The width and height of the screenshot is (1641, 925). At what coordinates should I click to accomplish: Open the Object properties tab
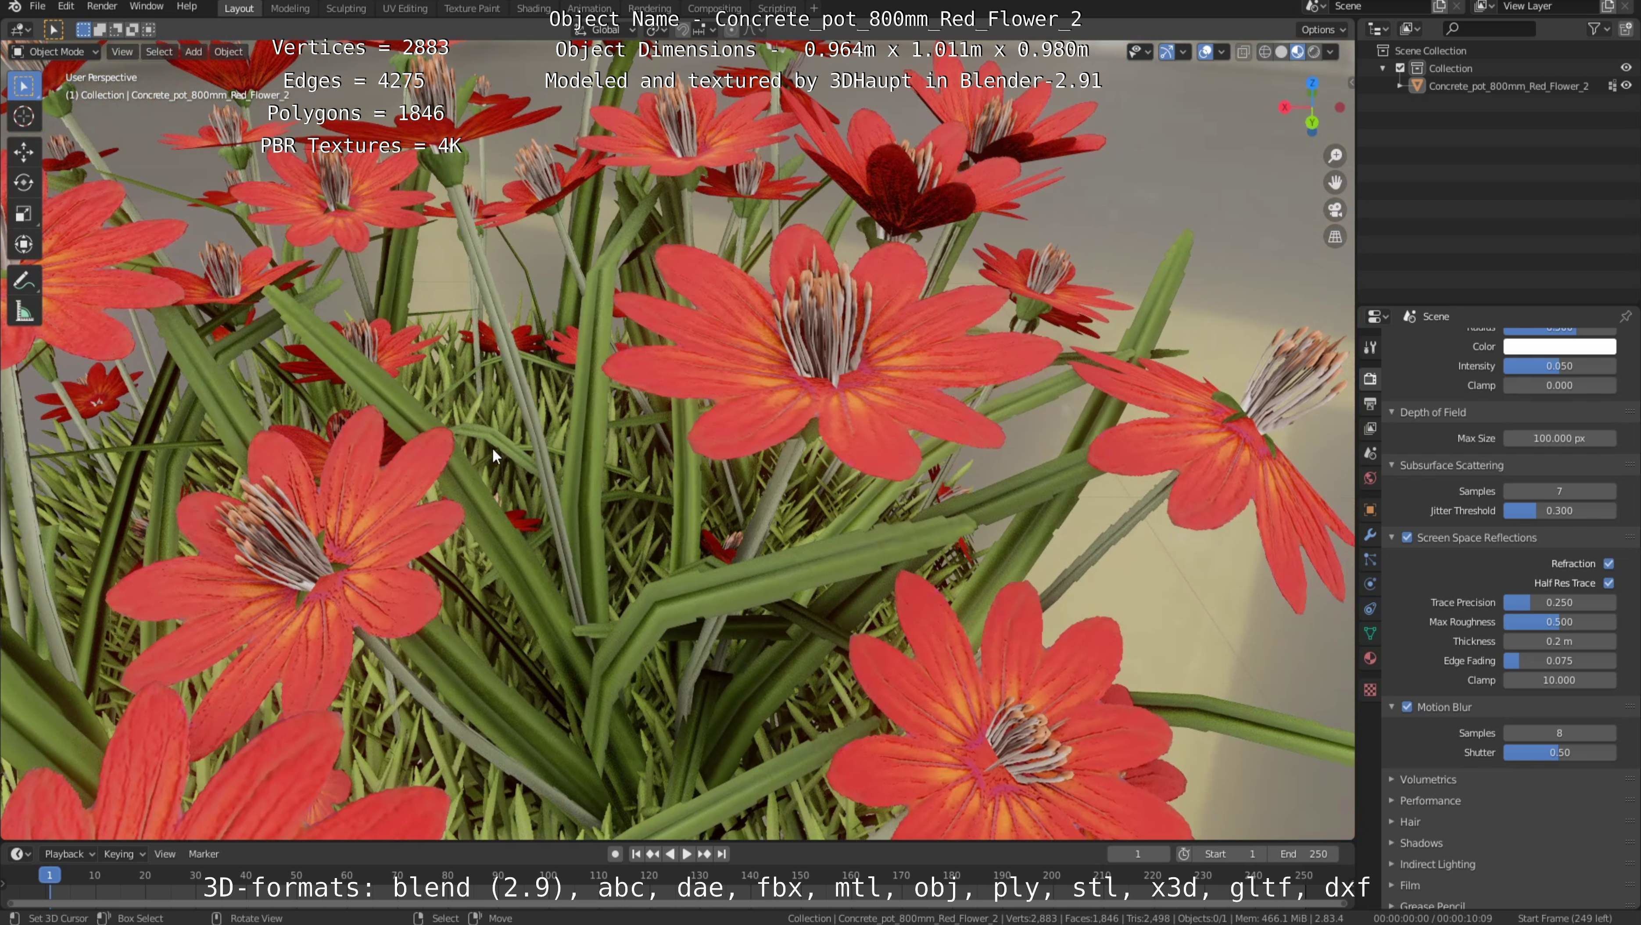1370,510
